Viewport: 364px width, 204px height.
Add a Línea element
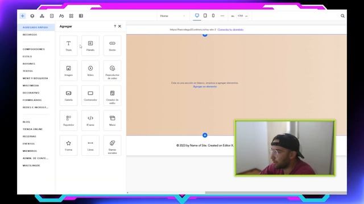coord(90,146)
